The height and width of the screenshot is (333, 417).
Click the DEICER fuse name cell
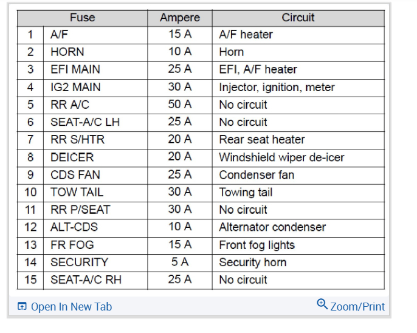point(72,157)
